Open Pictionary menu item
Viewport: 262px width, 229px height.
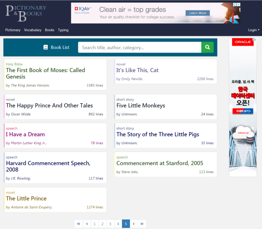click(x=13, y=30)
